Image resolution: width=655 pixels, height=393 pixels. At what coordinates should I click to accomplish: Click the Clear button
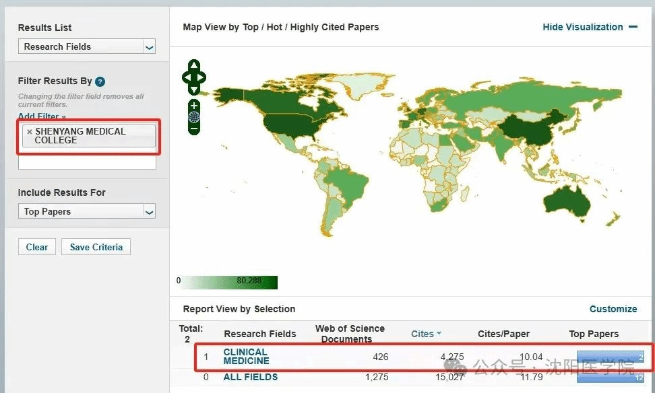(36, 247)
